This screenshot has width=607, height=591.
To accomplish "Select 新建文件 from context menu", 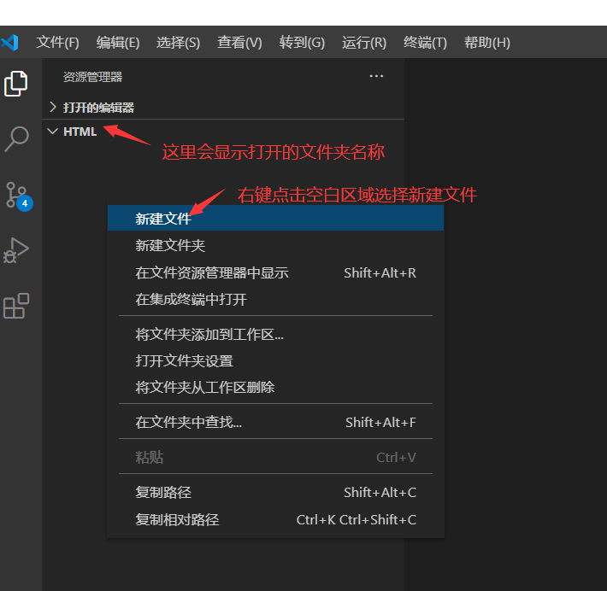I will point(163,219).
